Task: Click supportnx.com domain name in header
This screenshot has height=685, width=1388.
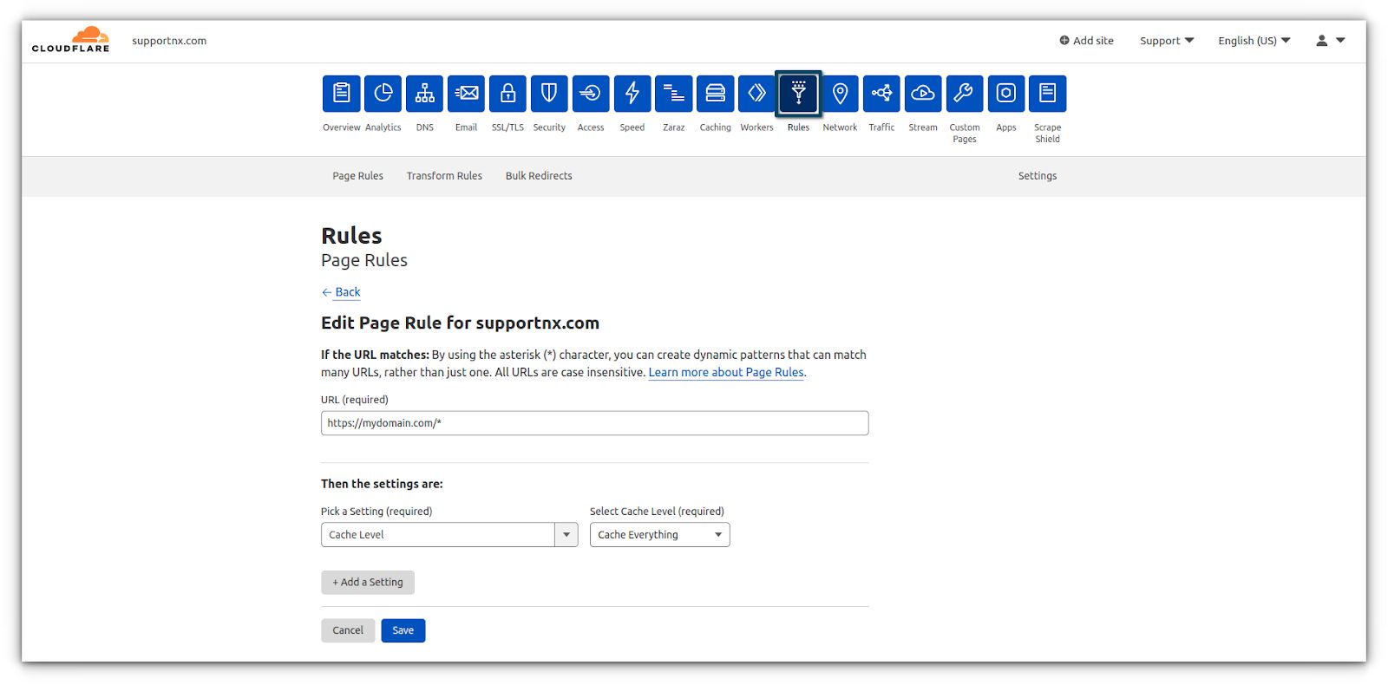Action: [x=169, y=41]
